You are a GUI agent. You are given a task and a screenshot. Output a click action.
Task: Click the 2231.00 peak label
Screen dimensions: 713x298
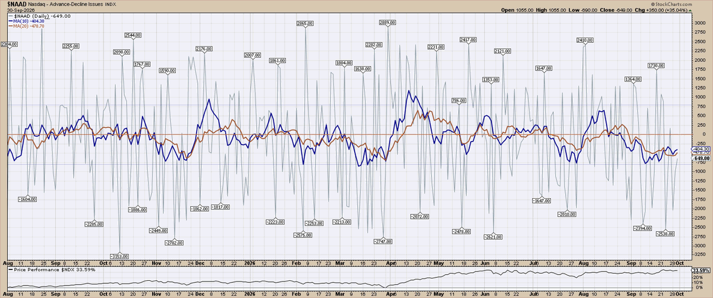(436, 47)
